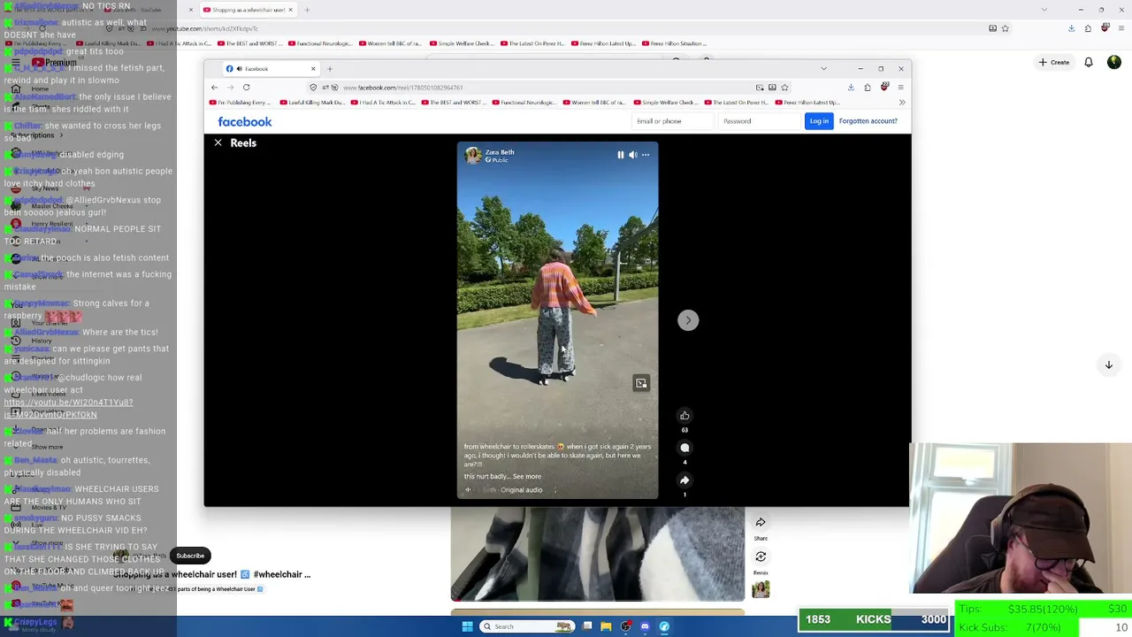Bookmark the Facebook page with star icon
This screenshot has width=1132, height=637.
(x=784, y=88)
